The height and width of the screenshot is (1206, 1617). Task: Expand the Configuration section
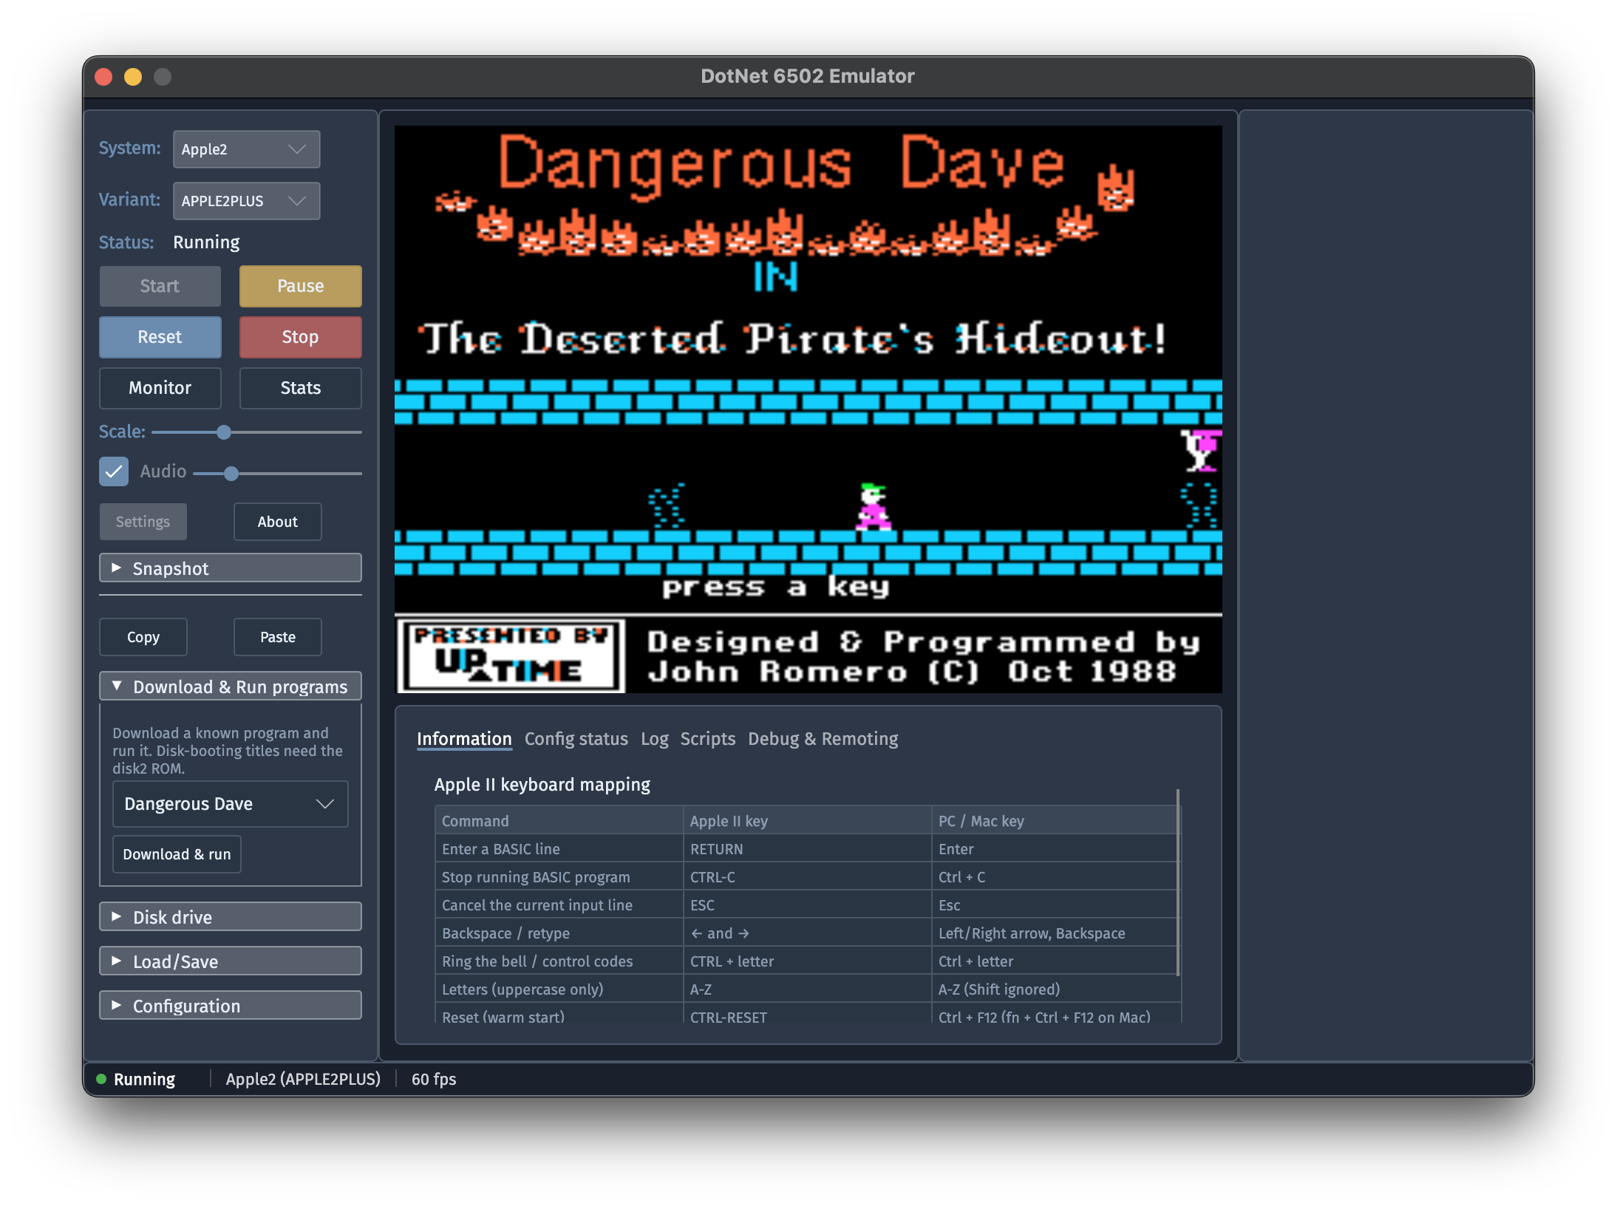[x=230, y=1006]
